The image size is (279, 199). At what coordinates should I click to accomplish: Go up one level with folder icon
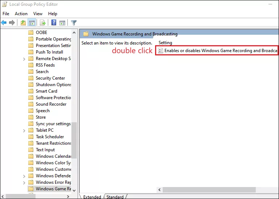(x=23, y=23)
